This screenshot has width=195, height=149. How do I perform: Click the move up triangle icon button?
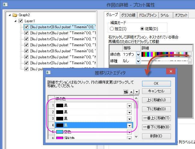coord(132,92)
